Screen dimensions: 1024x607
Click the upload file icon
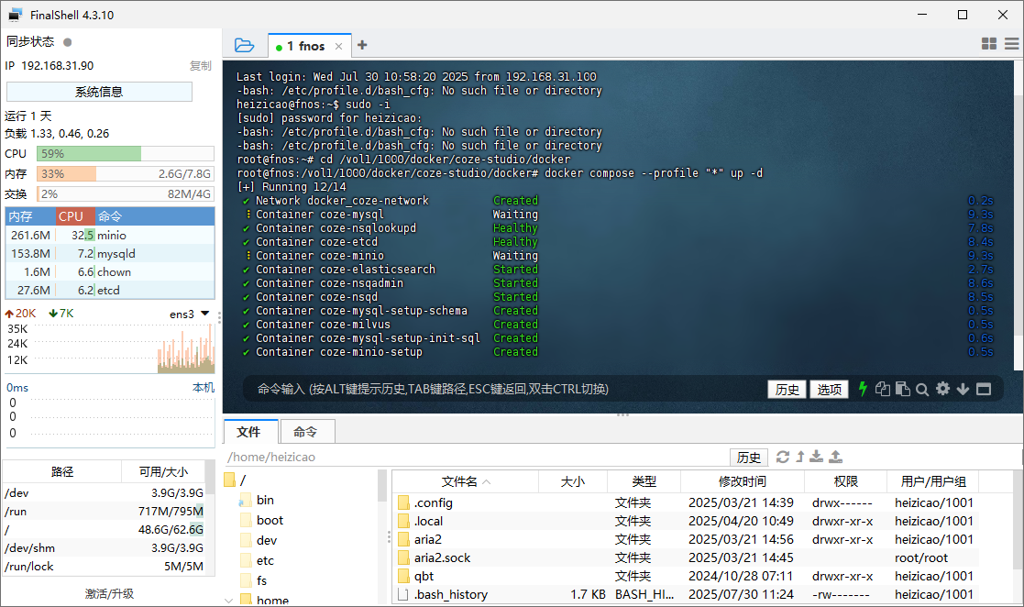coord(835,457)
